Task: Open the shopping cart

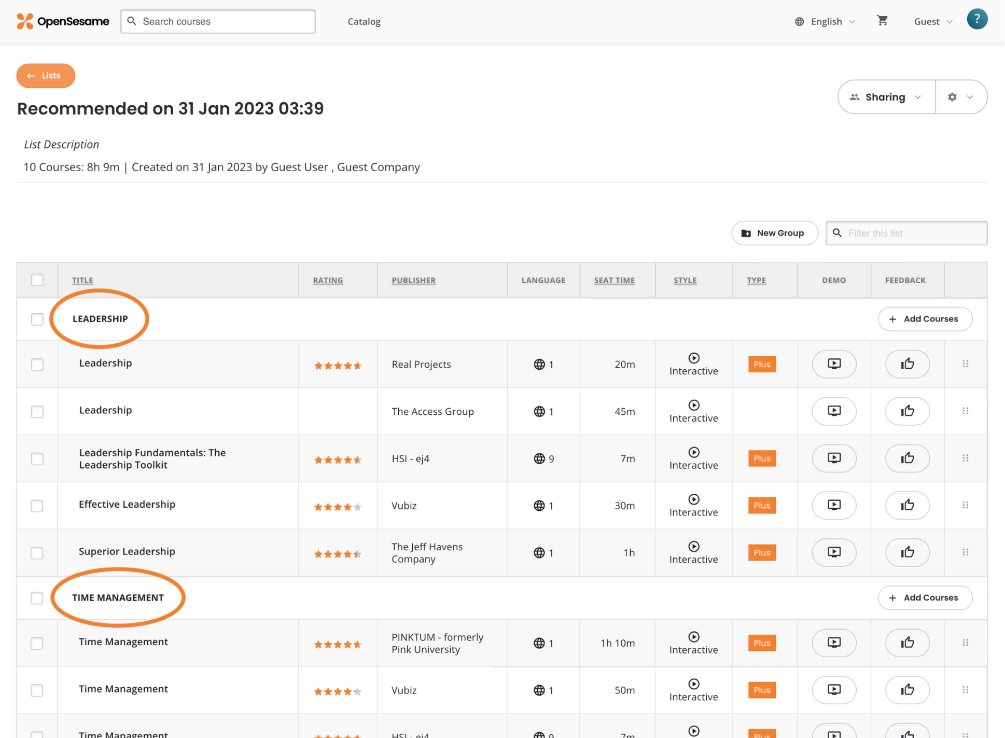Action: click(882, 21)
